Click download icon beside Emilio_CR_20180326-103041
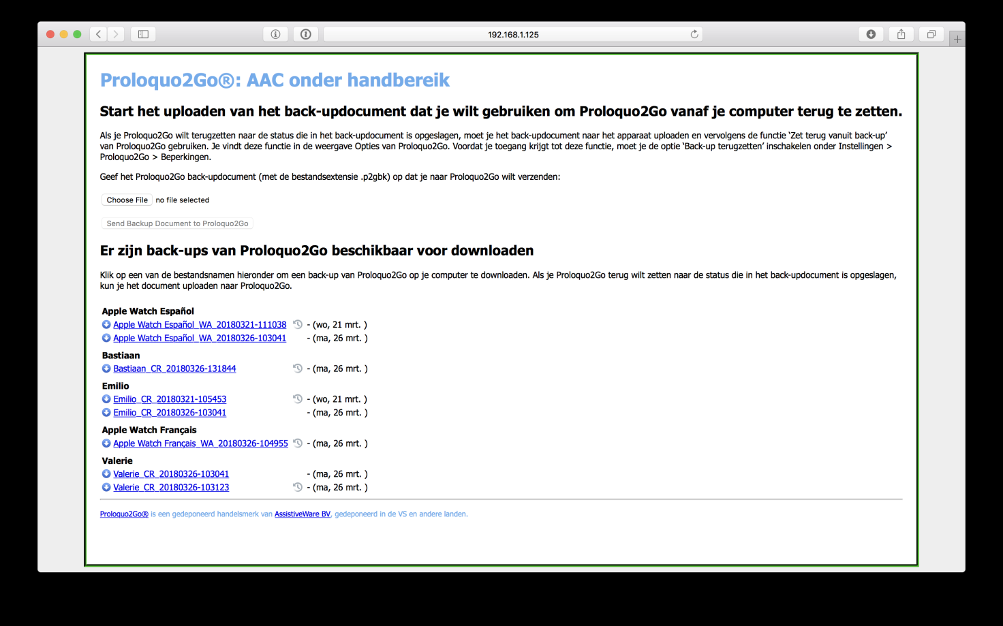Image resolution: width=1003 pixels, height=626 pixels. pos(106,412)
